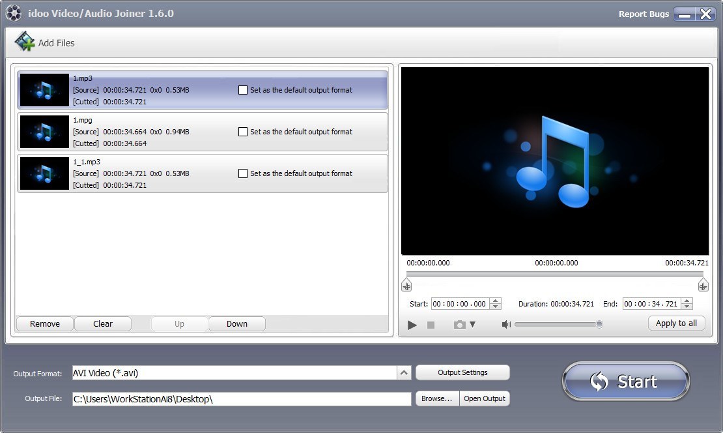This screenshot has width=723, height=433.
Task: Click the left timeline trim handle
Action: pyautogui.click(x=406, y=285)
